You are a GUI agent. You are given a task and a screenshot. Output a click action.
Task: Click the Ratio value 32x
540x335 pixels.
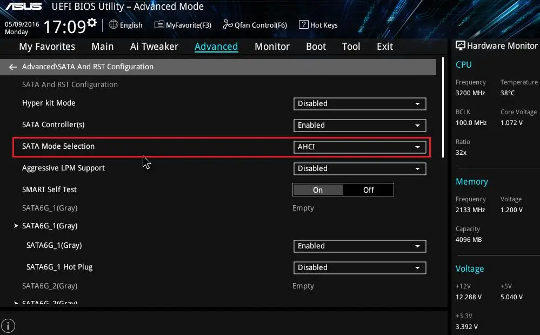[461, 152]
